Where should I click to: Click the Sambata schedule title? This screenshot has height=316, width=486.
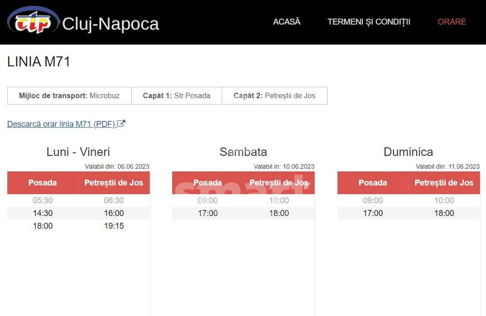(243, 152)
